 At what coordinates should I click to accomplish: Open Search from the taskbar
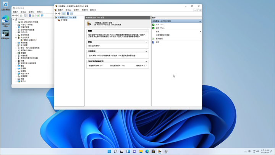coord(116,151)
